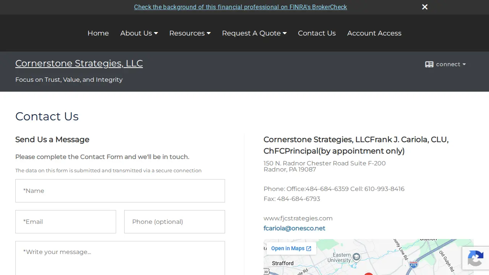This screenshot has height=275, width=489.
Task: Open the FINRA BrokerCheck background link
Action: point(240,7)
